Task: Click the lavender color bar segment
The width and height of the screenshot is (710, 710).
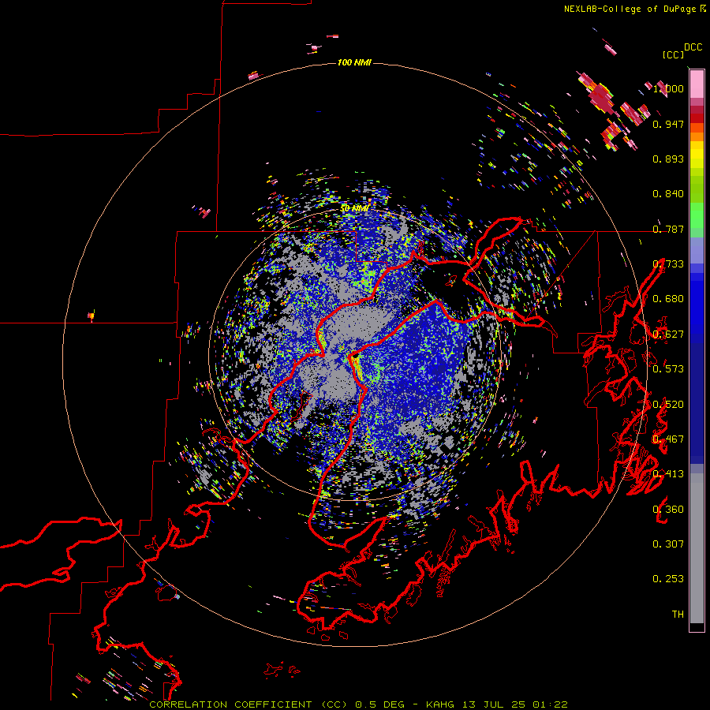Action: pyautogui.click(x=697, y=250)
